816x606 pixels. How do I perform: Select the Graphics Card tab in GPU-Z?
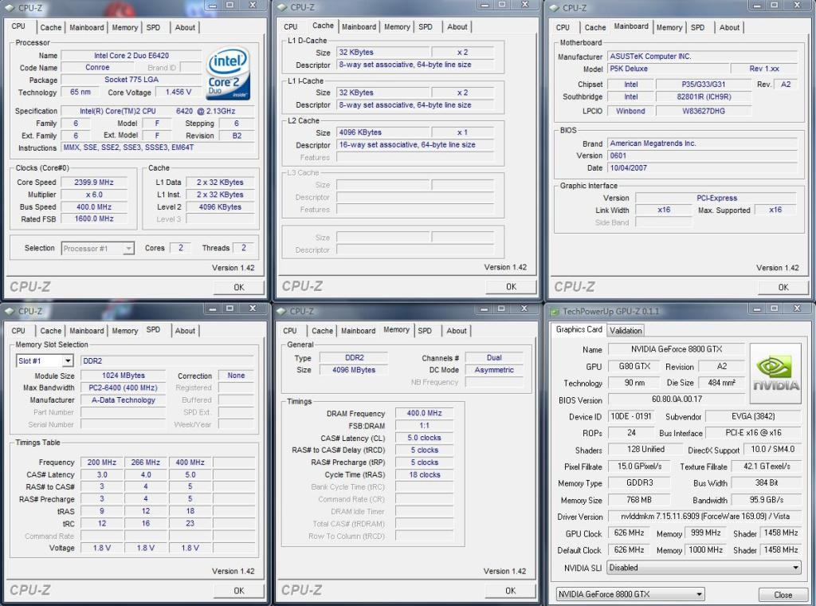tap(579, 329)
